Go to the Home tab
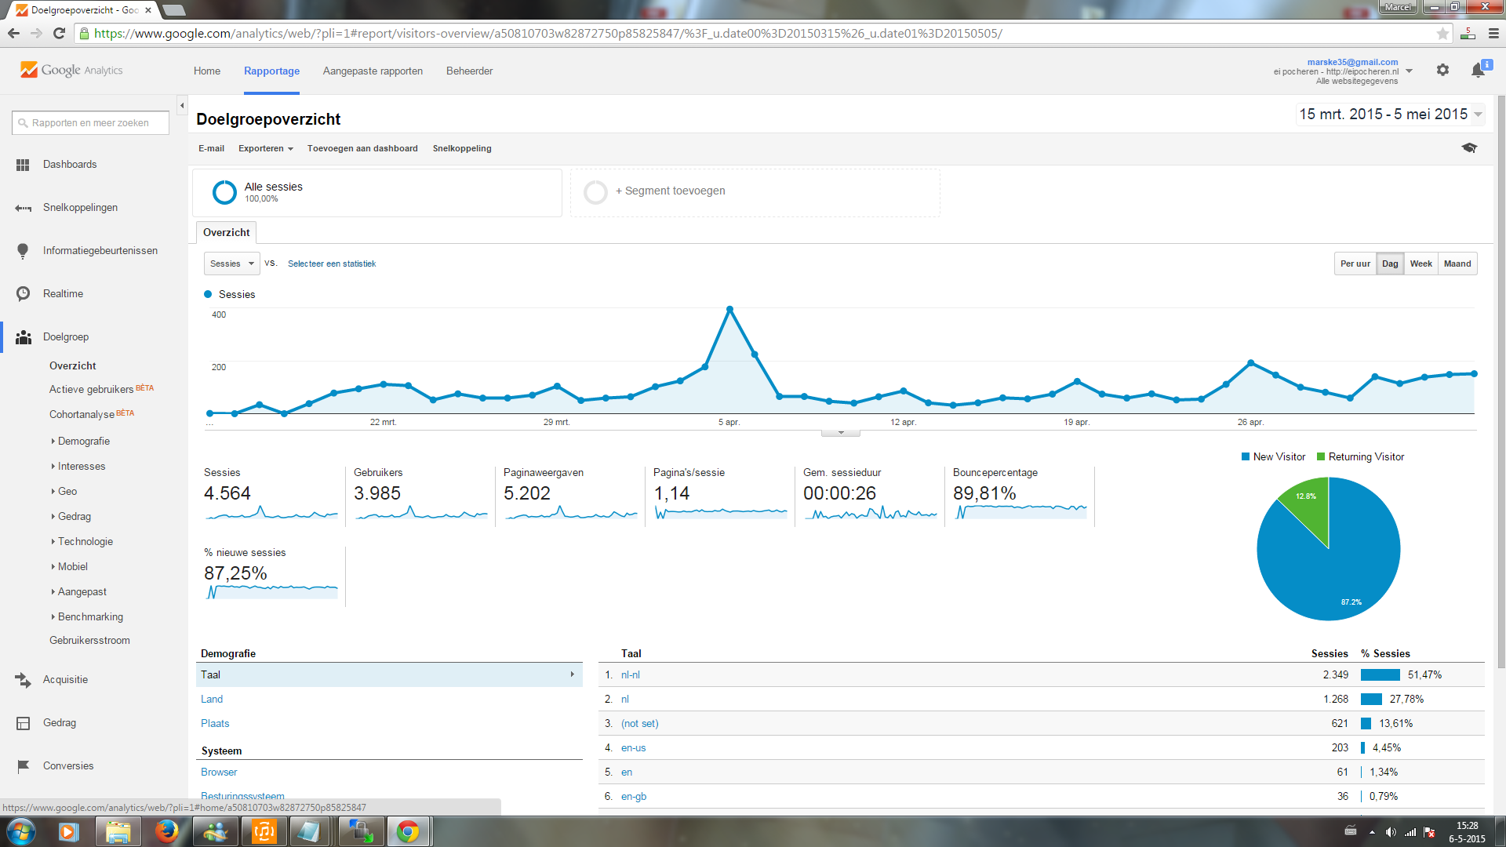The image size is (1506, 847). click(x=207, y=71)
